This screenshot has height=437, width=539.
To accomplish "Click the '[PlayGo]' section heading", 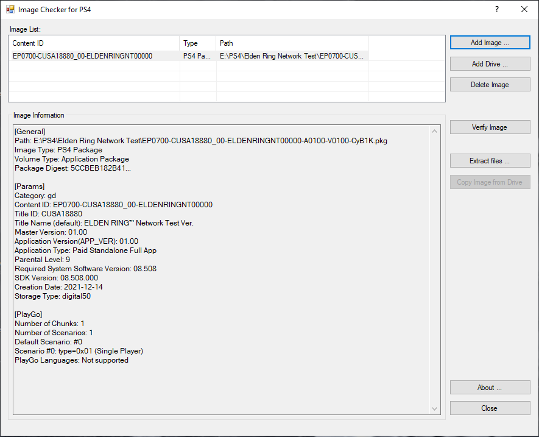I will coord(29,314).
